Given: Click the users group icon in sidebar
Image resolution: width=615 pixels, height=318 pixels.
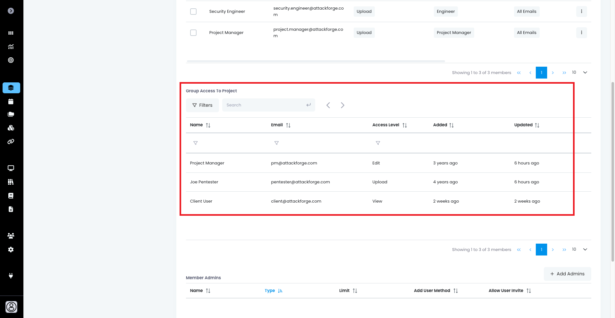Looking at the screenshot, I should coord(11,236).
